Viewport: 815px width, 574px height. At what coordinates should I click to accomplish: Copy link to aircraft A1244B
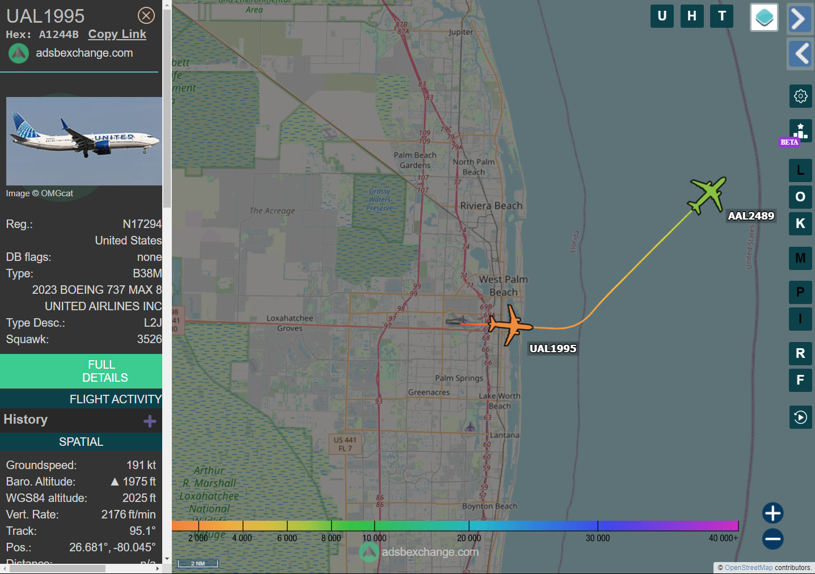[117, 34]
